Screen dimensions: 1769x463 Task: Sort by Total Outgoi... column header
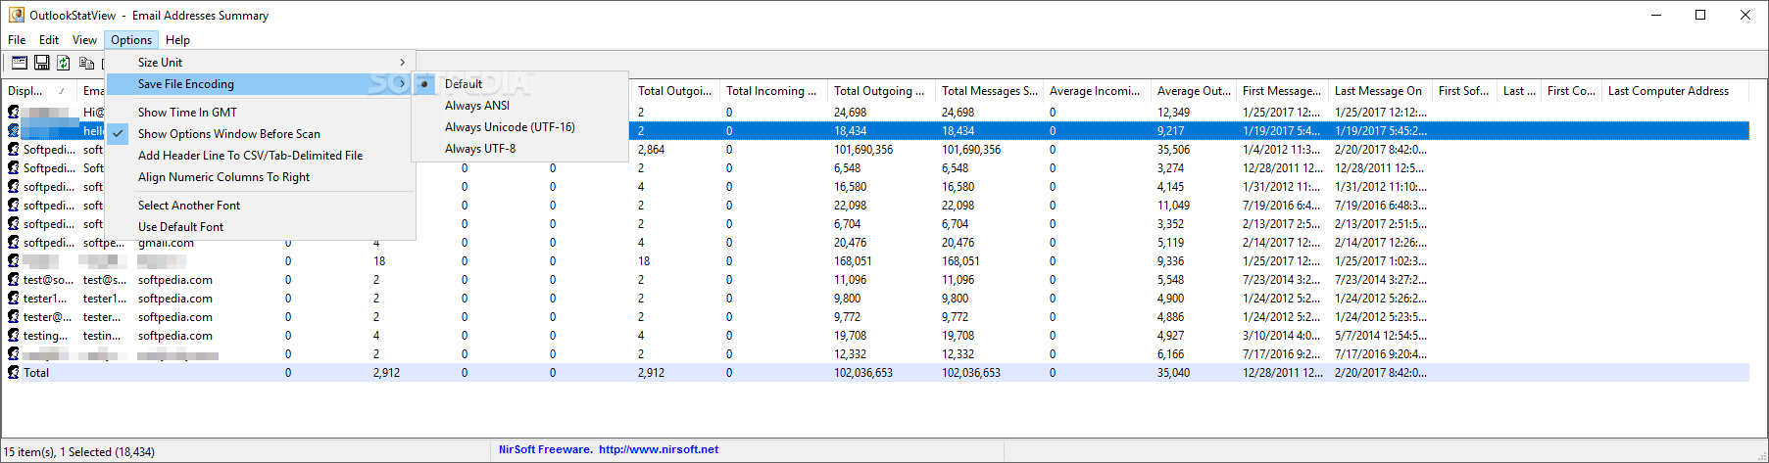[x=674, y=91]
